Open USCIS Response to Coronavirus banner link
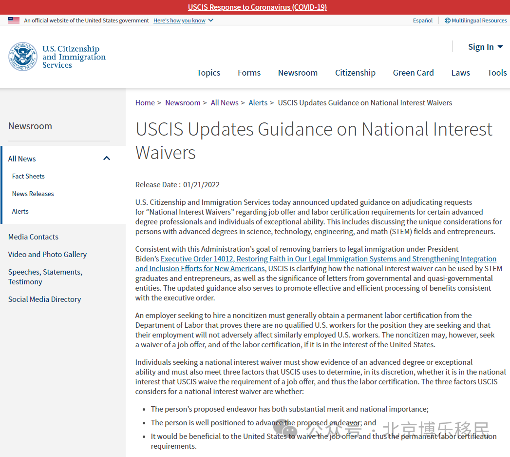Viewport: 510px width, 457px height. 257,7
